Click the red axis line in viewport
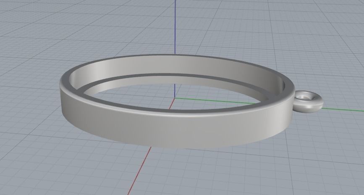The height and width of the screenshot is (195, 364). tap(139, 170)
